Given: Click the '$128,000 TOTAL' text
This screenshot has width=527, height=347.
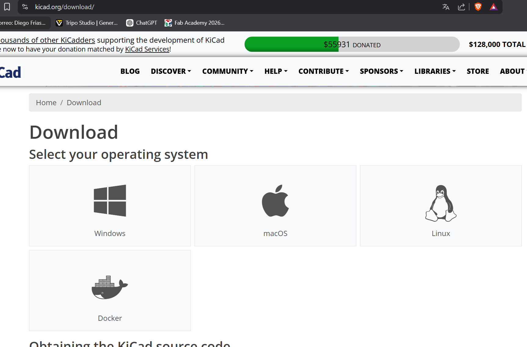Looking at the screenshot, I should (497, 45).
